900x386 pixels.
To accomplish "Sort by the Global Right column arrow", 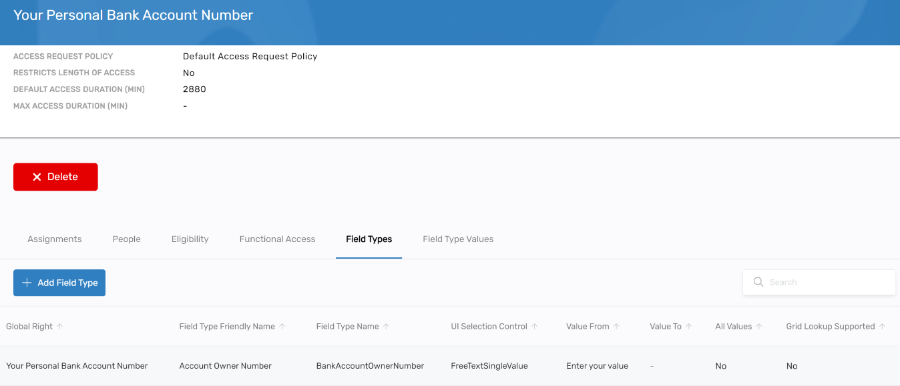I will (x=59, y=326).
